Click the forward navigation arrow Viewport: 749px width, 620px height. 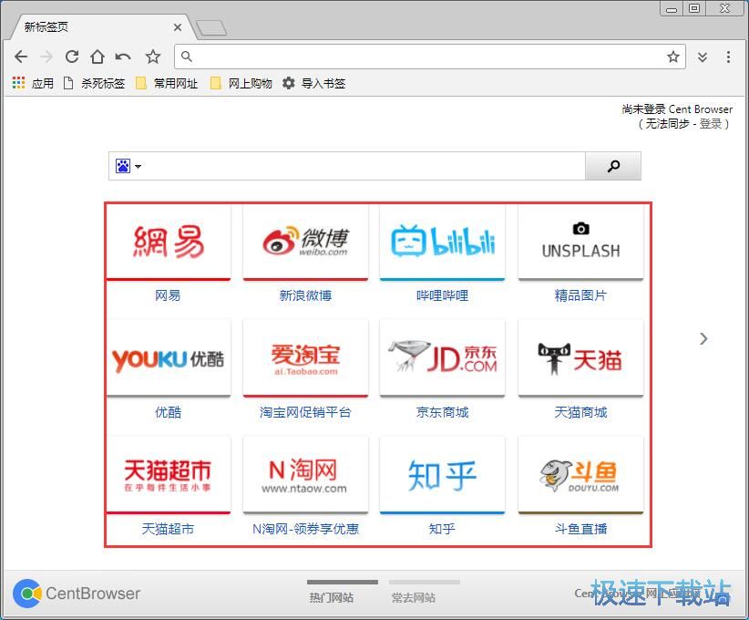pyautogui.click(x=46, y=57)
